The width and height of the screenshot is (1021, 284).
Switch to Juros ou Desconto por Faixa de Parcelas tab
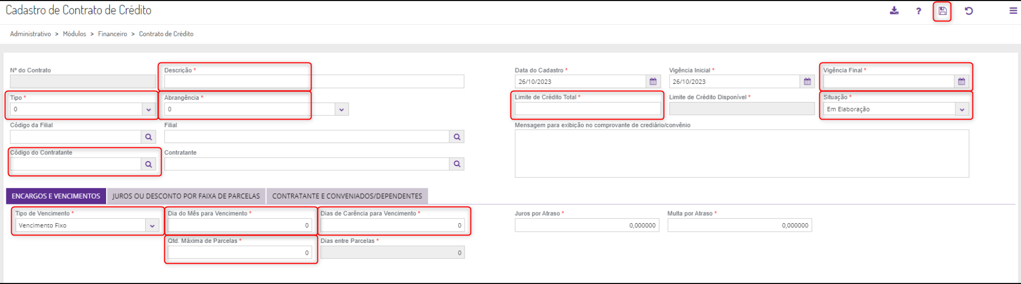click(x=186, y=196)
